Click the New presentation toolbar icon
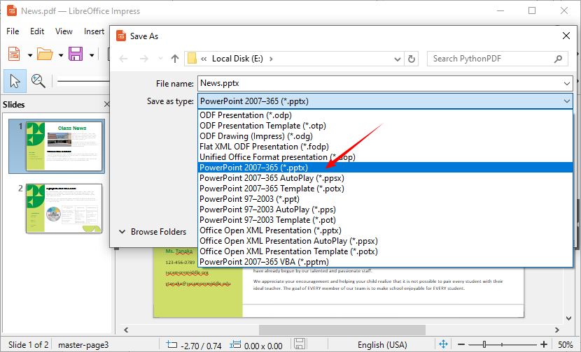 coord(14,54)
